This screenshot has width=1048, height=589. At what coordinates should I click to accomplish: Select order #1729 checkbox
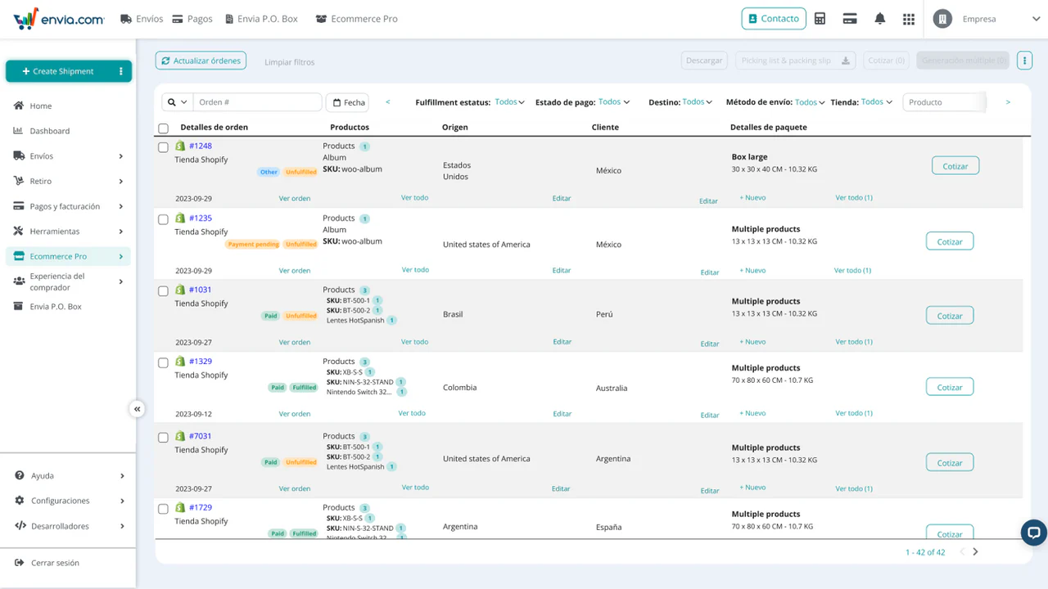point(163,509)
